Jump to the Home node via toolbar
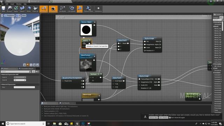The height and width of the screenshot is (126, 224). [x=29, y=9]
